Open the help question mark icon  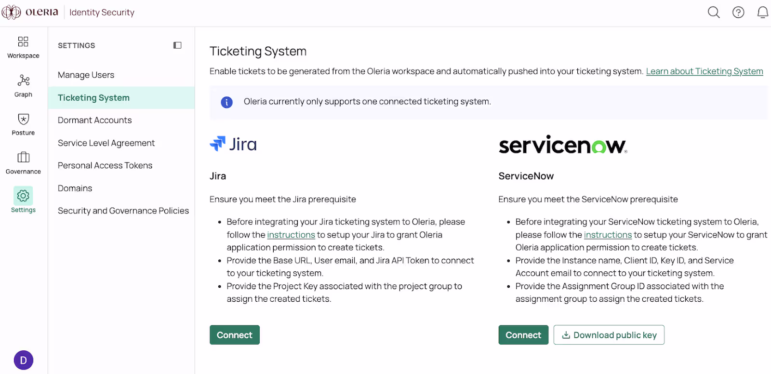(x=738, y=12)
